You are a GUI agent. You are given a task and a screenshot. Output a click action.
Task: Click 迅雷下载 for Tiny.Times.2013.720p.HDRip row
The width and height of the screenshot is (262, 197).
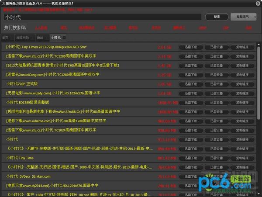191,47
